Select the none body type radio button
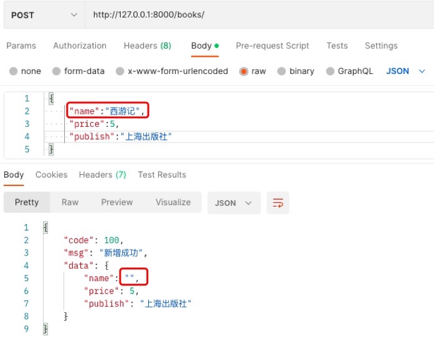This screenshot has width=434, height=344. pyautogui.click(x=13, y=72)
